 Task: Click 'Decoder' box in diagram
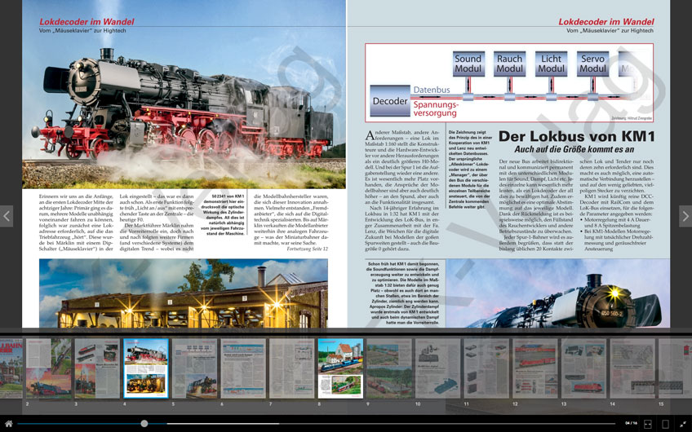pyautogui.click(x=390, y=101)
